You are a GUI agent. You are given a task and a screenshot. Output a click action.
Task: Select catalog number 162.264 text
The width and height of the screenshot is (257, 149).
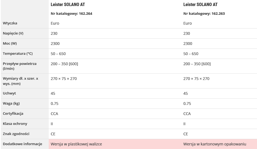[71, 13]
